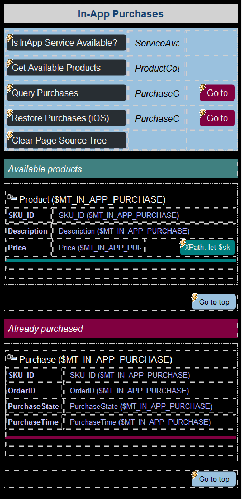Click Go to top below Already purchased
Viewport: 242px width, 499px height.
213,479
